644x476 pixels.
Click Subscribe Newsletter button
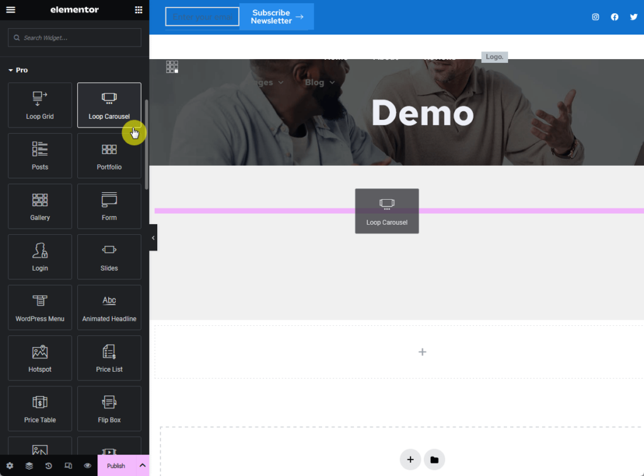[x=277, y=17]
